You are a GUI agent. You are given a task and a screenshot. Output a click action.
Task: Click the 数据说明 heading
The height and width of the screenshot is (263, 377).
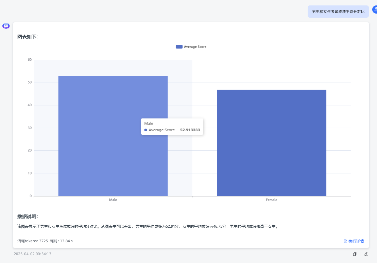click(x=28, y=217)
